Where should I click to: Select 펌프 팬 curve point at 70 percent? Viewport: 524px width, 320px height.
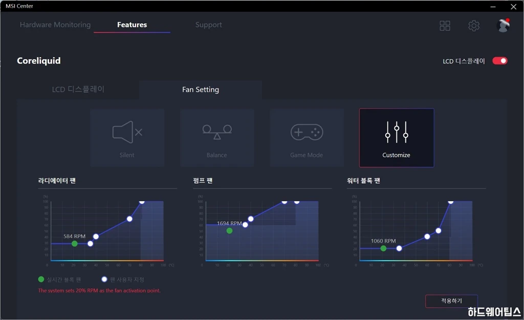[251, 219]
